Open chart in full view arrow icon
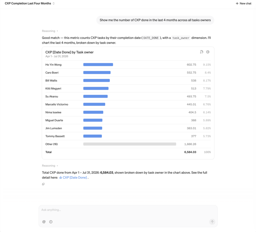 pyautogui.click(x=208, y=52)
